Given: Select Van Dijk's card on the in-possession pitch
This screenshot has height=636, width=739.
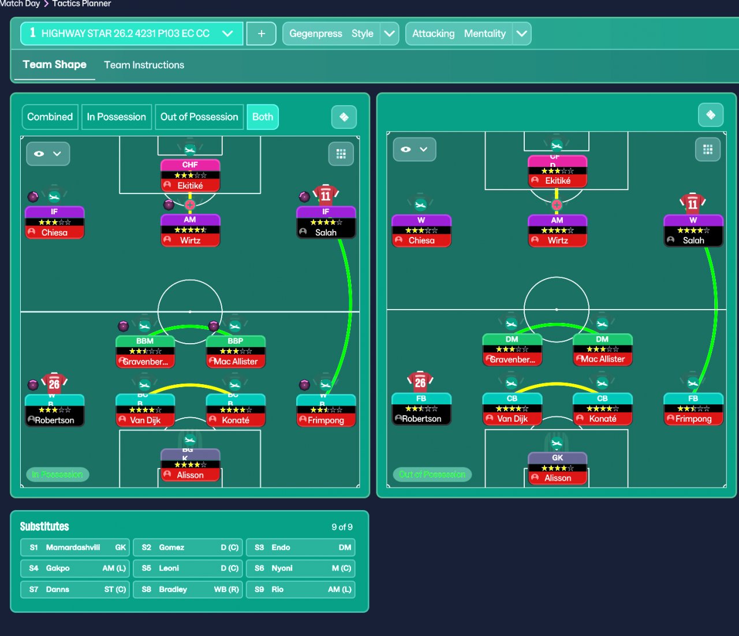Looking at the screenshot, I should [145, 410].
